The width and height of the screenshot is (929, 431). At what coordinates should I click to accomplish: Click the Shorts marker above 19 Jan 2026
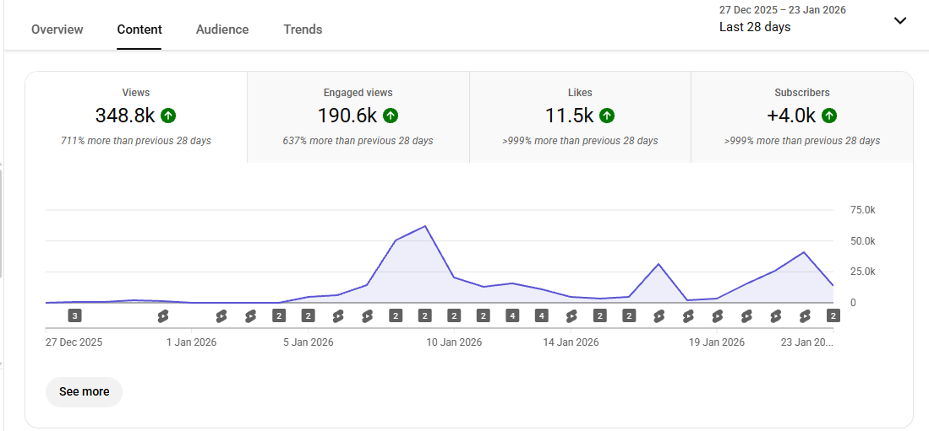(717, 316)
